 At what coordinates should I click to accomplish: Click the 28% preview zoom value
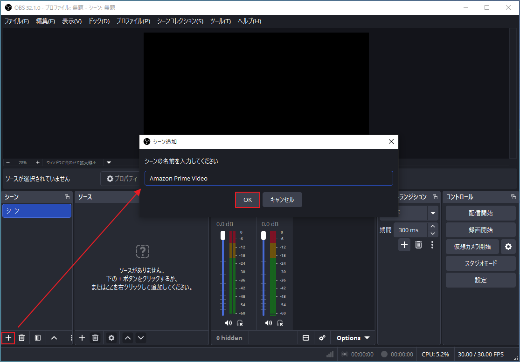(x=22, y=162)
